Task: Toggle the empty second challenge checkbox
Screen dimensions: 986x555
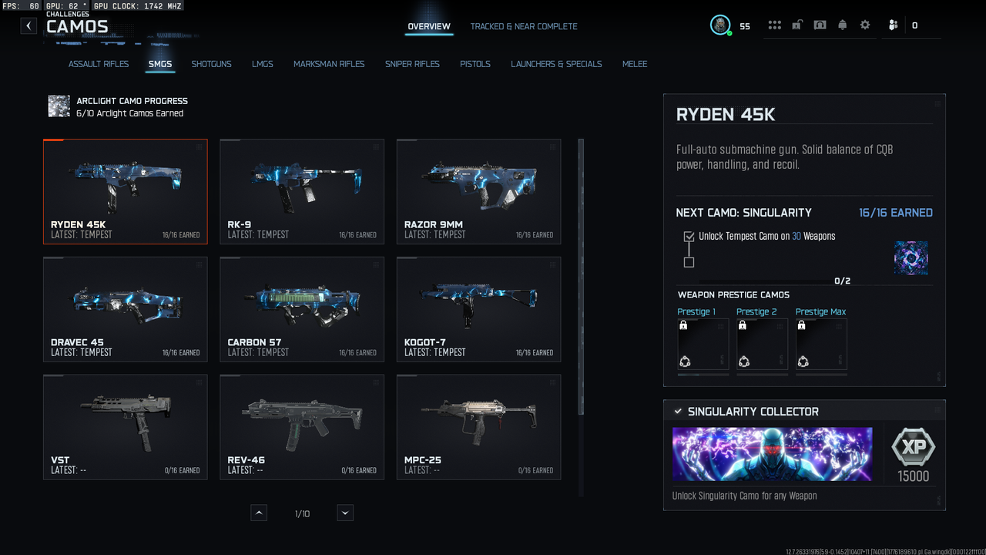Action: click(689, 262)
